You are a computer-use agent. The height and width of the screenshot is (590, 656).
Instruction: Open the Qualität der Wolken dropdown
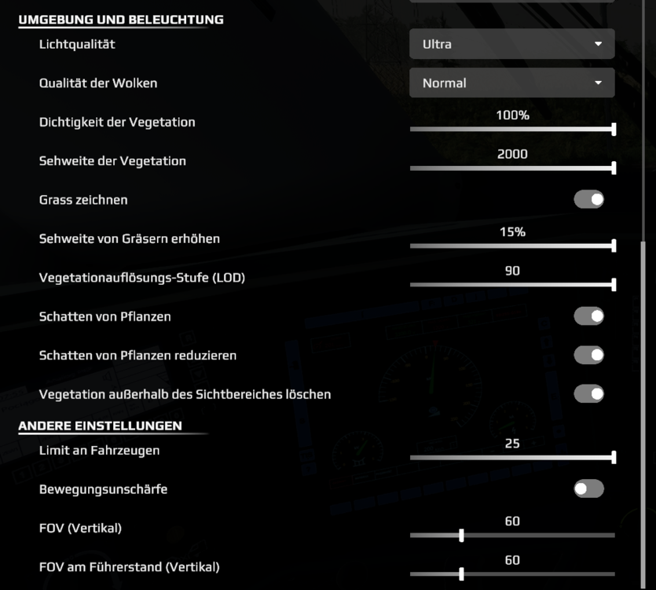coord(511,83)
